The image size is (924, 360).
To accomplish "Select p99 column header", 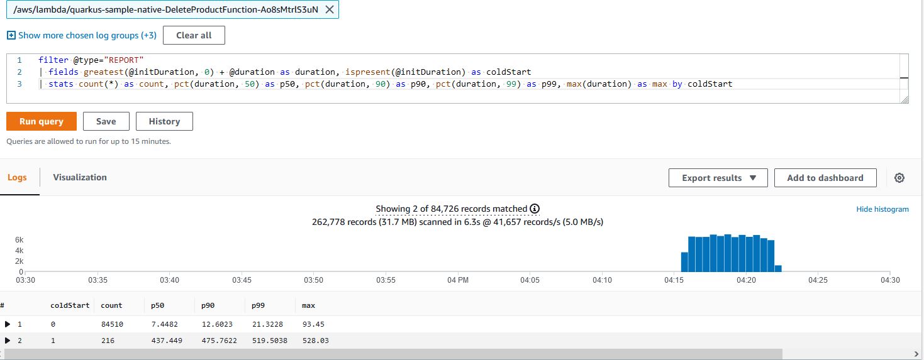I will point(259,305).
